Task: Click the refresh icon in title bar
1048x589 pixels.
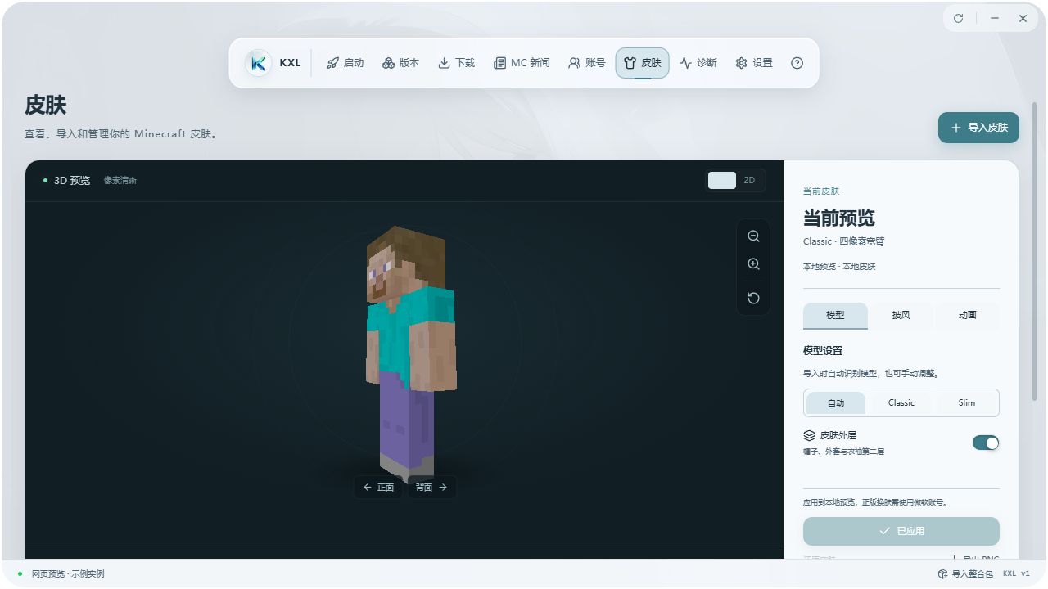Action: pos(958,18)
